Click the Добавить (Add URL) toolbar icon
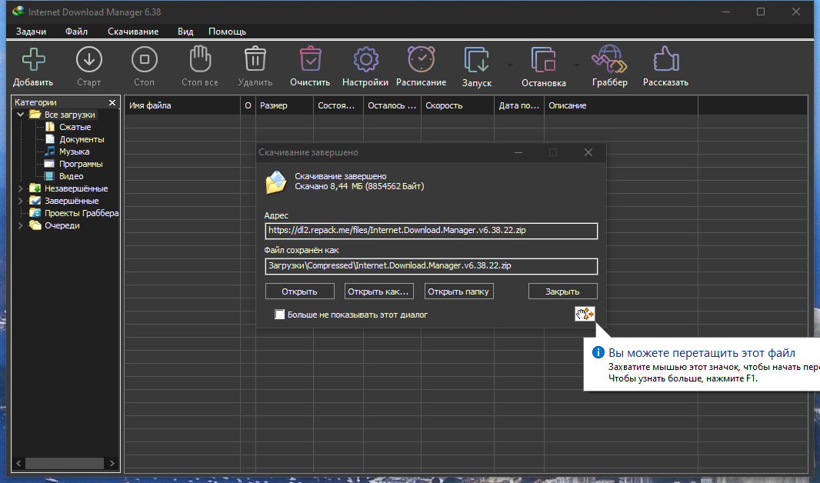 [33, 60]
